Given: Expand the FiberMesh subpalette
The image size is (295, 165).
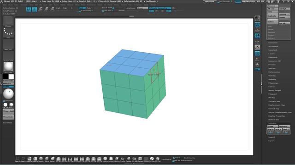Looking at the screenshot, I should click(273, 57).
